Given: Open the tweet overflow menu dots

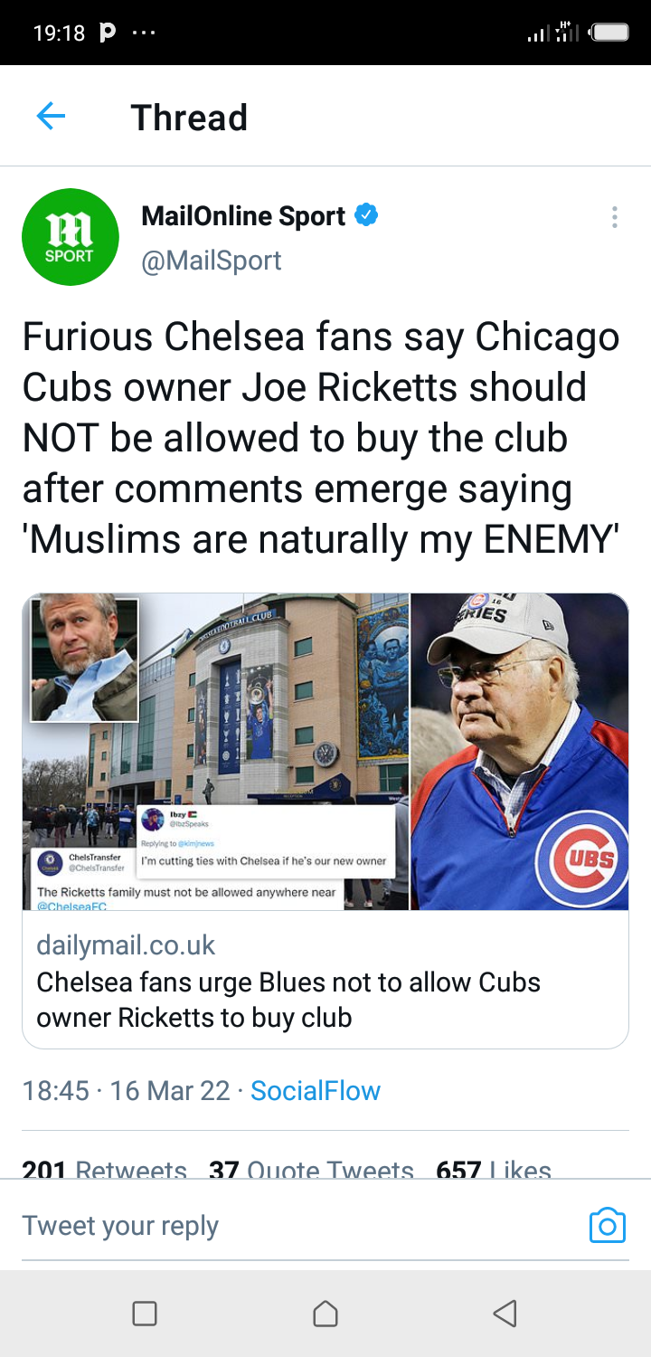Looking at the screenshot, I should click(615, 217).
